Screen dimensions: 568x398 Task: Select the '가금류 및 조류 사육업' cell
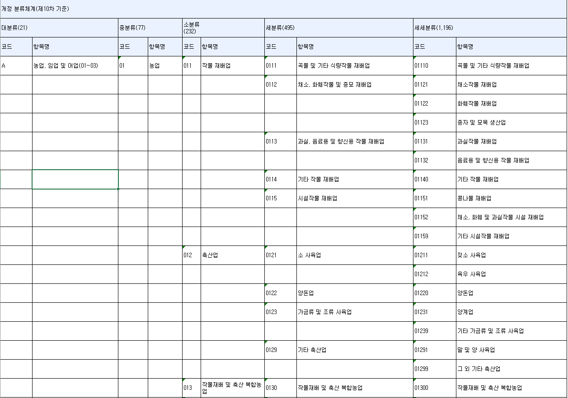coord(355,312)
